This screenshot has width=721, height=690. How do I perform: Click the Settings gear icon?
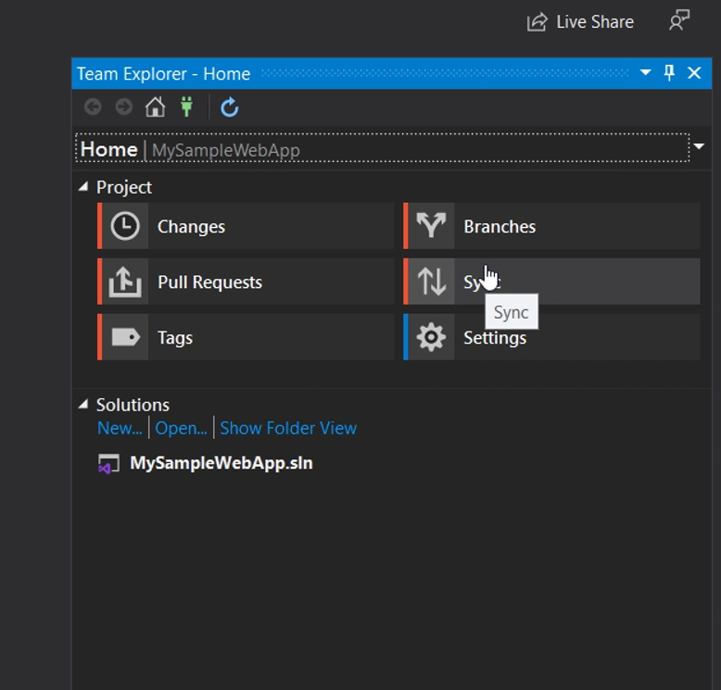pyautogui.click(x=431, y=337)
